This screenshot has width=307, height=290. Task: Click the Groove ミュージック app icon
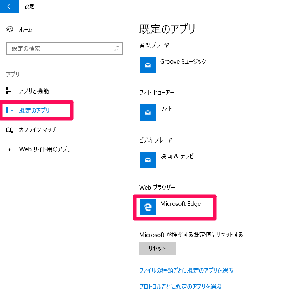[x=148, y=65]
